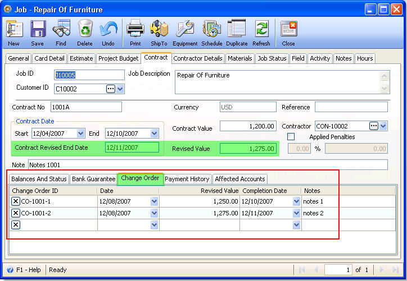Switch to Contractor Details tab
Screen dimensions: 407x281
coord(198,58)
